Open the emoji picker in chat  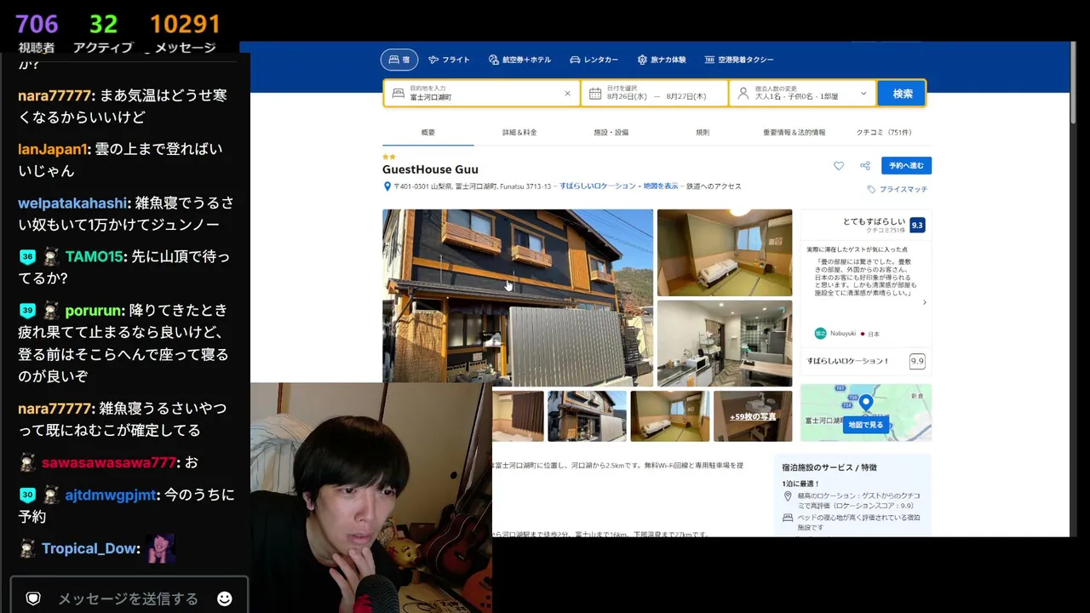(x=225, y=599)
